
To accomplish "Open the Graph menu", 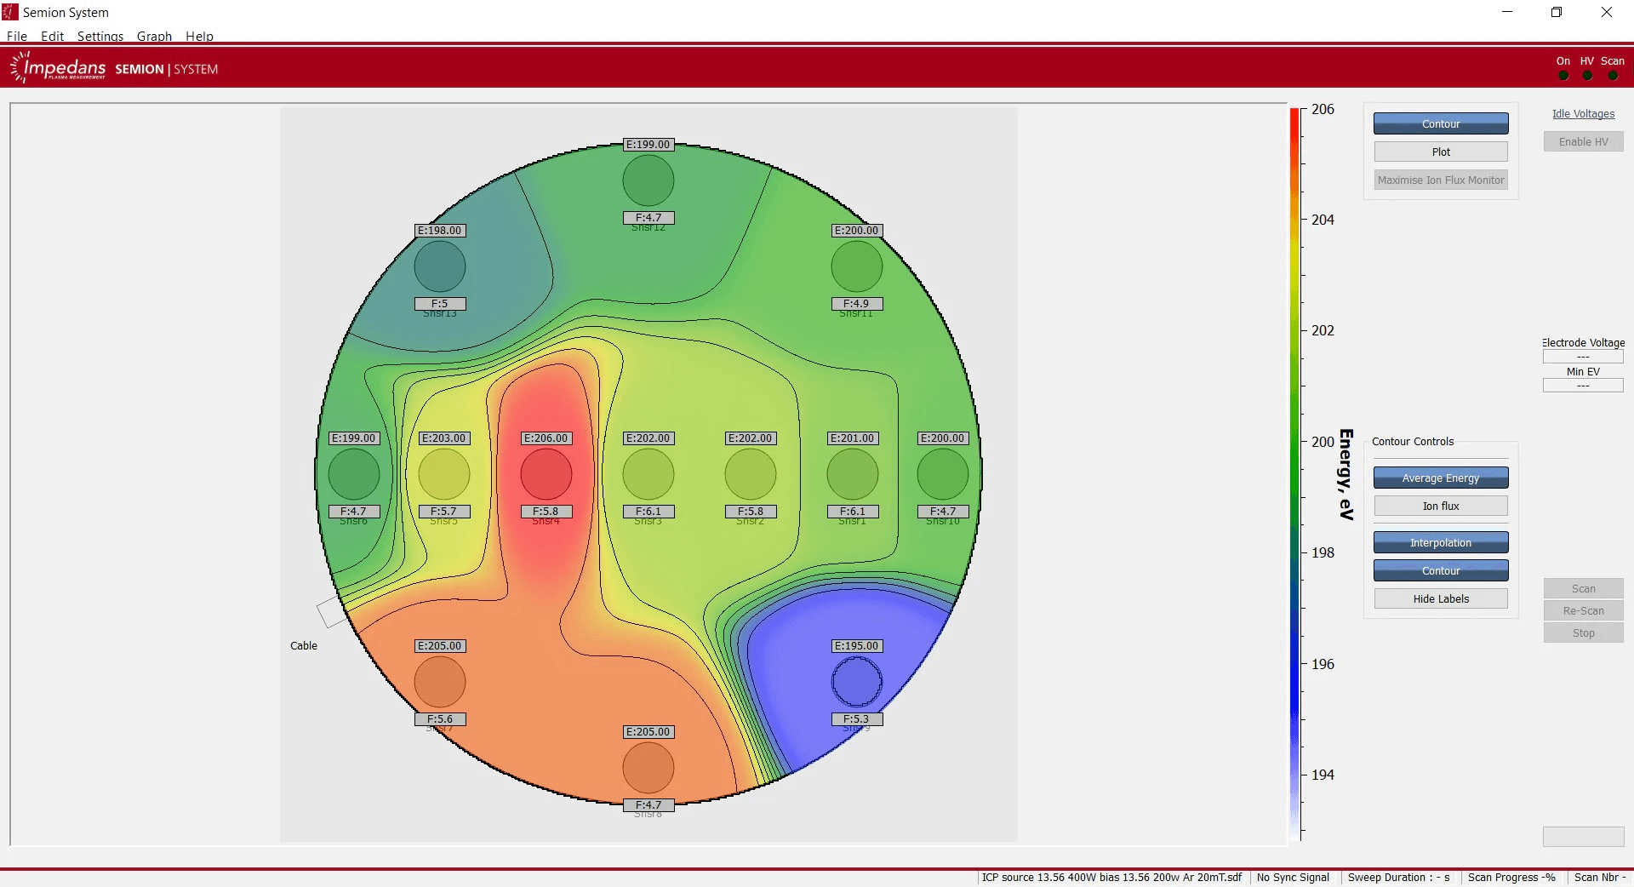I will click(154, 36).
